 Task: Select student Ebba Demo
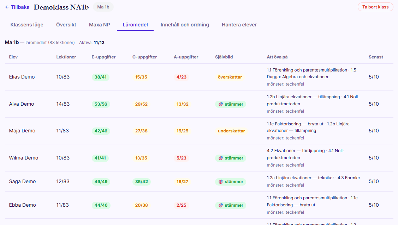(x=22, y=205)
